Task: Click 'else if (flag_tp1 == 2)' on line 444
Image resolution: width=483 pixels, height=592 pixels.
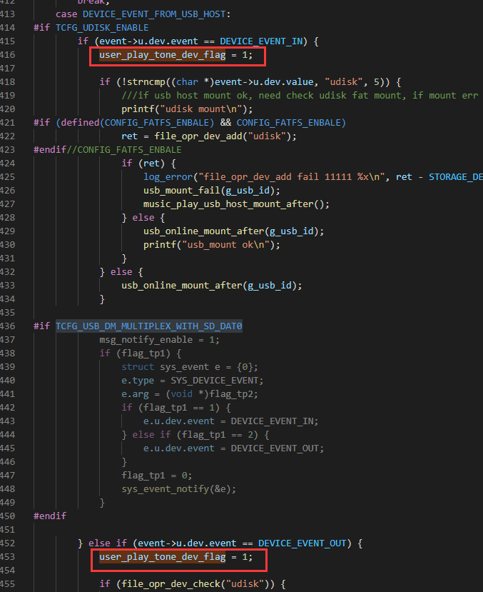Action: [x=195, y=436]
